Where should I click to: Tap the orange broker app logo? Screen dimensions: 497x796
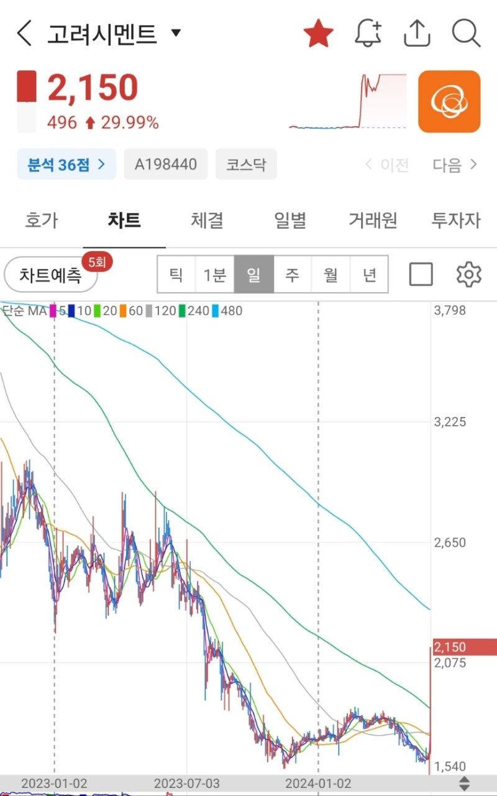(450, 100)
